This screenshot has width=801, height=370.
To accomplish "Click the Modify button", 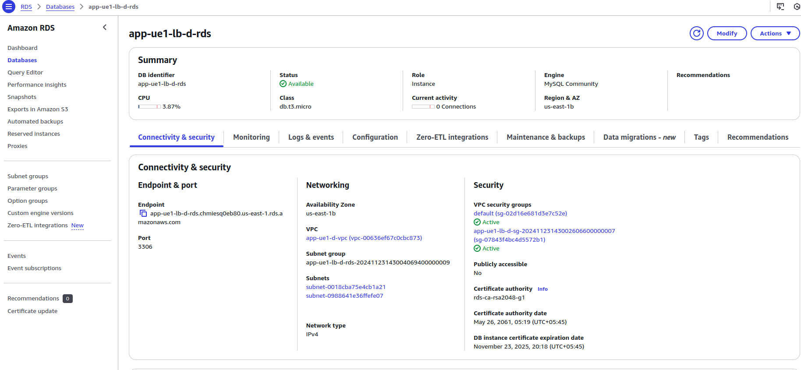I will pyautogui.click(x=727, y=33).
